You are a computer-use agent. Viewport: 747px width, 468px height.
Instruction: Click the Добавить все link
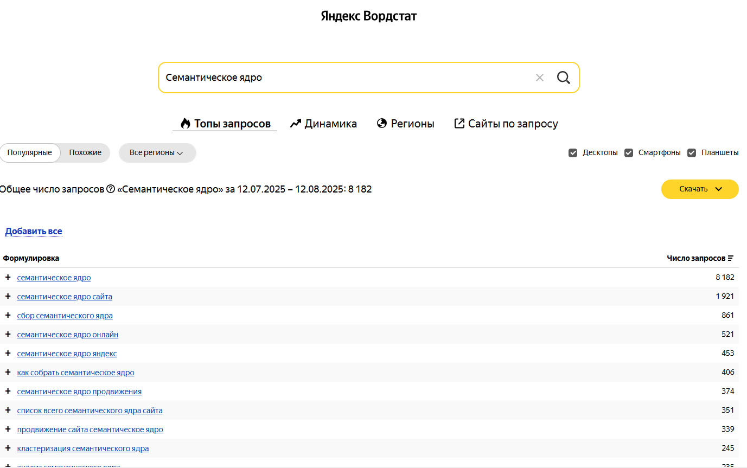[x=34, y=232]
